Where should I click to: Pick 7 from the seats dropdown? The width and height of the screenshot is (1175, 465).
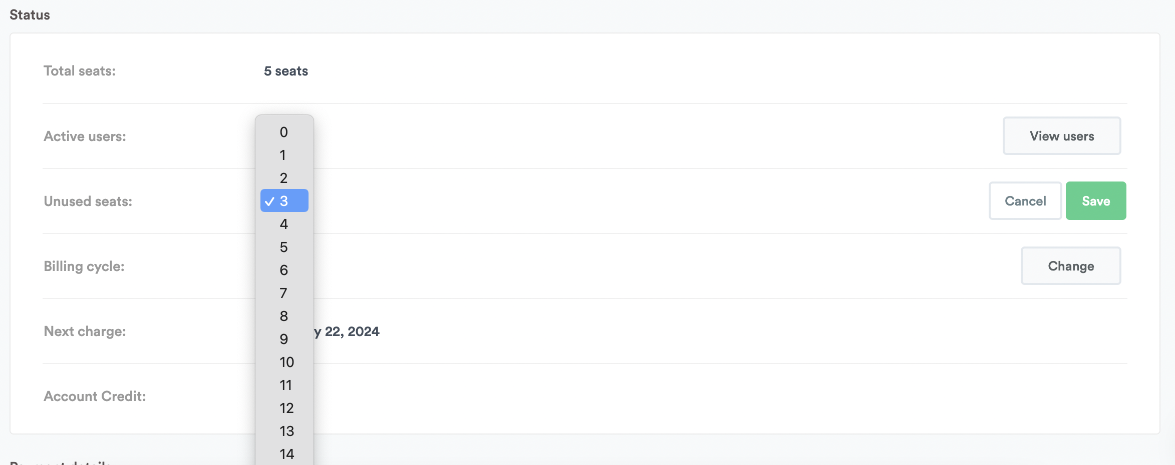pyautogui.click(x=284, y=293)
